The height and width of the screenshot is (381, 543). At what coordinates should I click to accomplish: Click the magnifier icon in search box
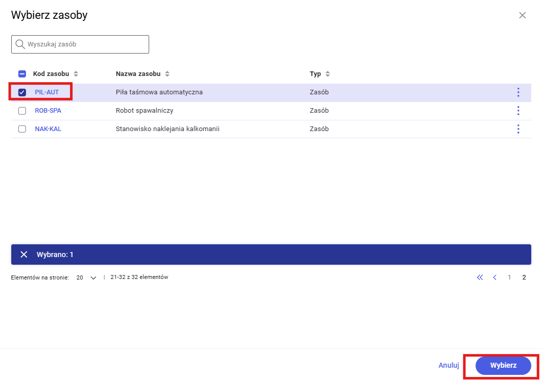20,44
